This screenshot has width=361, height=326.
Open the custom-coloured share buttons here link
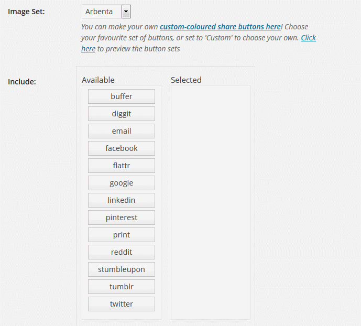(x=221, y=27)
